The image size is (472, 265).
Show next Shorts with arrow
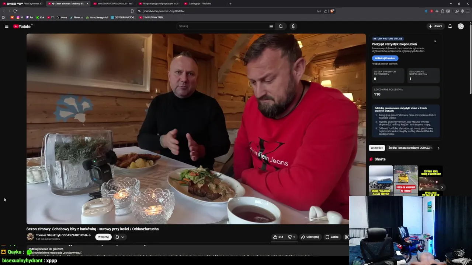442,187
